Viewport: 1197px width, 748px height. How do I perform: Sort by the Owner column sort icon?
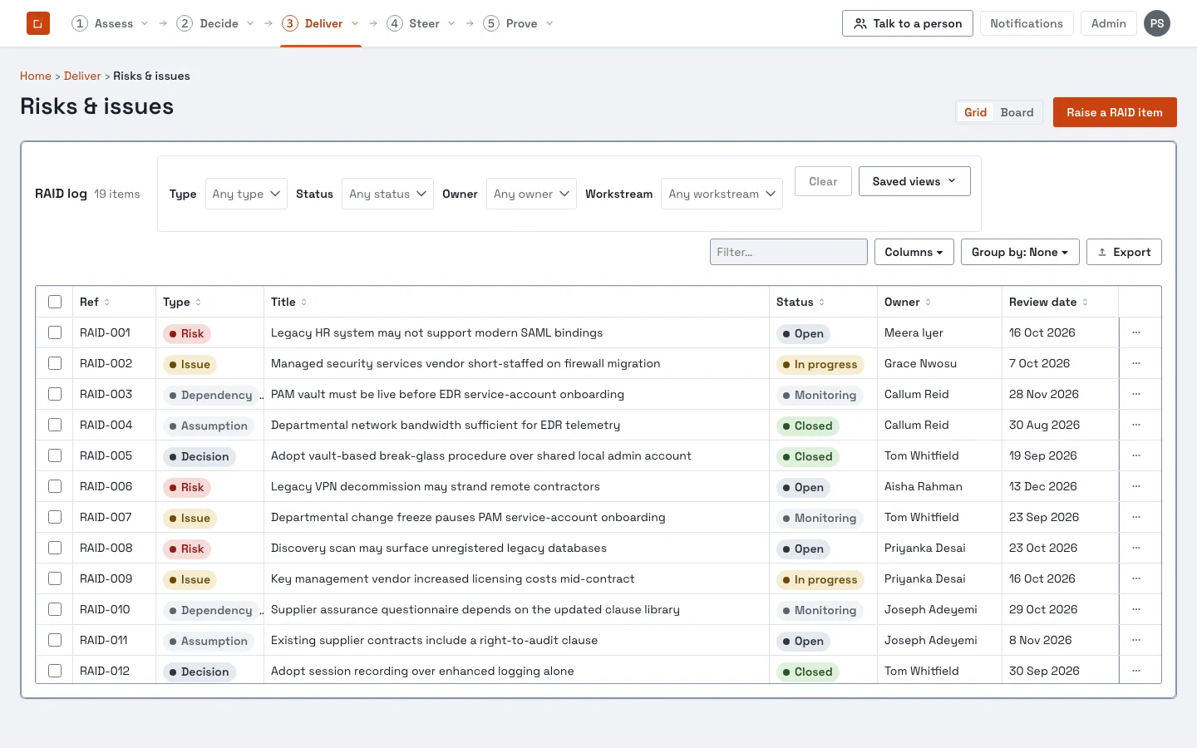pyautogui.click(x=929, y=303)
